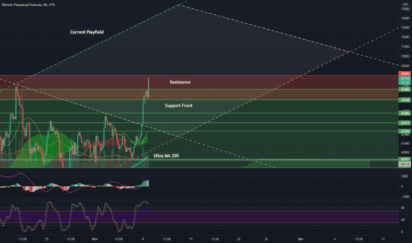Click 74000 on the price axis

[x=405, y=19]
